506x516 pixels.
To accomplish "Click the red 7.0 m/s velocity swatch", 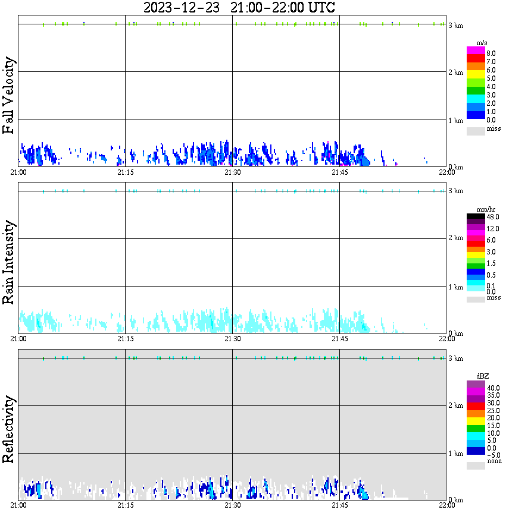I will click(476, 59).
